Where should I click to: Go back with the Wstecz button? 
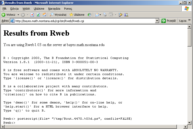[9, 15]
